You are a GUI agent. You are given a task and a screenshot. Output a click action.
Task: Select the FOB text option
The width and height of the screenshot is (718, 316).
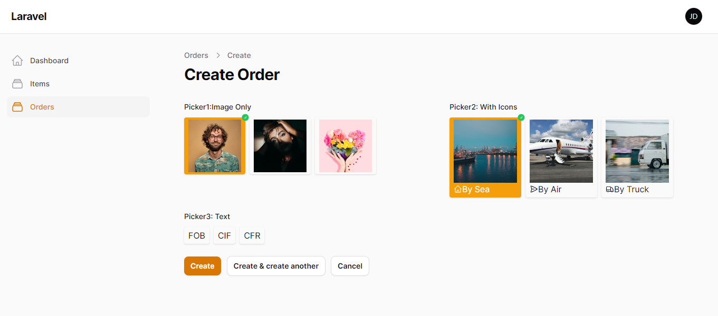[x=197, y=235]
